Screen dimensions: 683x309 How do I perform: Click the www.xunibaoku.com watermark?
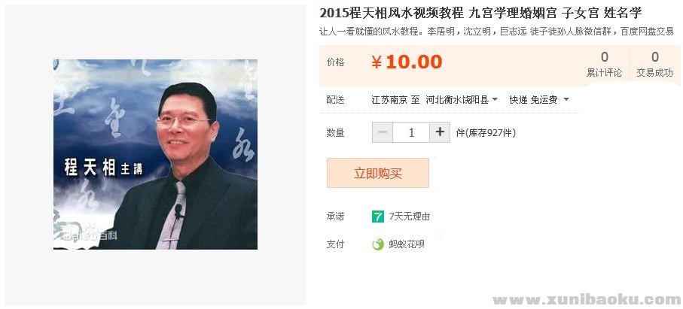tap(587, 299)
